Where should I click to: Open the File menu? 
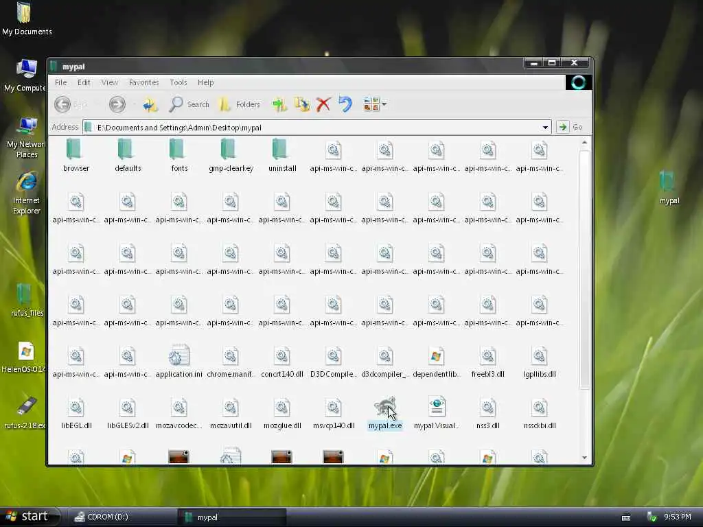click(x=60, y=82)
